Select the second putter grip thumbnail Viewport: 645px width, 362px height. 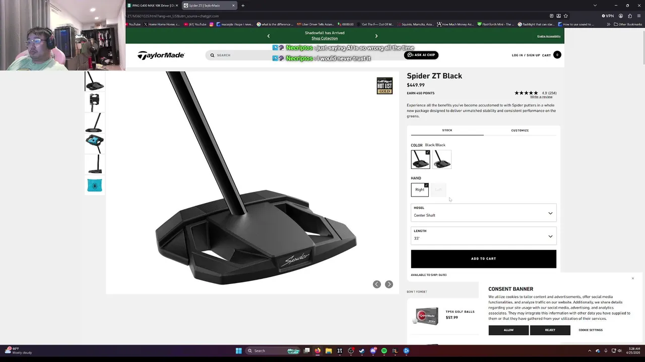94,102
